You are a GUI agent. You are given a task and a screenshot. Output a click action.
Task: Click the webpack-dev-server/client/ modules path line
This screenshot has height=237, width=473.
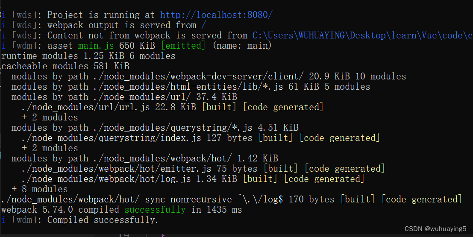click(209, 76)
